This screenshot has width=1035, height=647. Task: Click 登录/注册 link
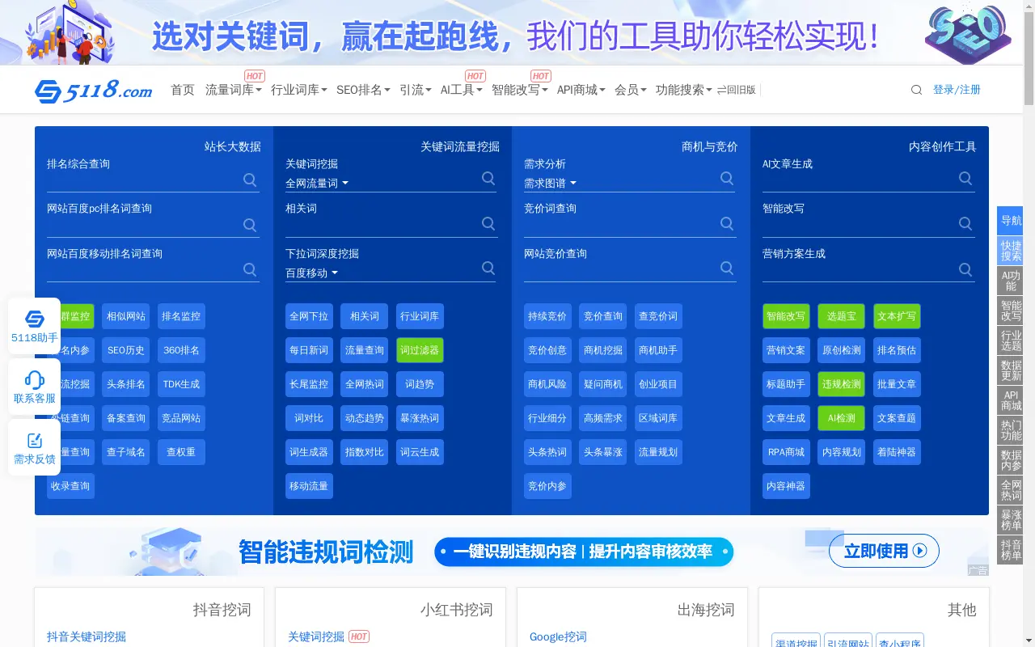point(957,90)
